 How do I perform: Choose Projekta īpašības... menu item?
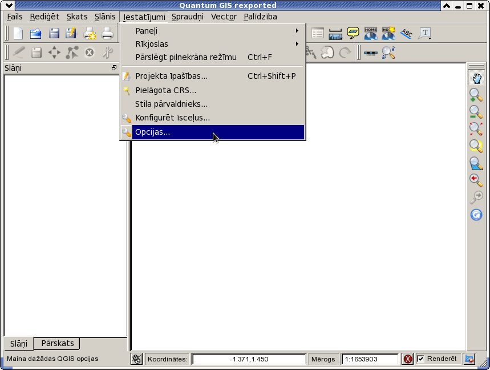tap(213, 76)
